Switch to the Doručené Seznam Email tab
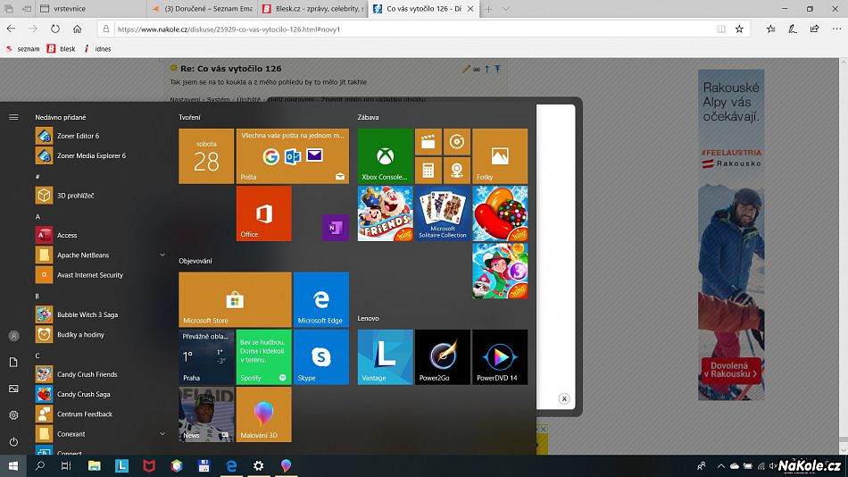This screenshot has height=477, width=848. click(x=202, y=9)
